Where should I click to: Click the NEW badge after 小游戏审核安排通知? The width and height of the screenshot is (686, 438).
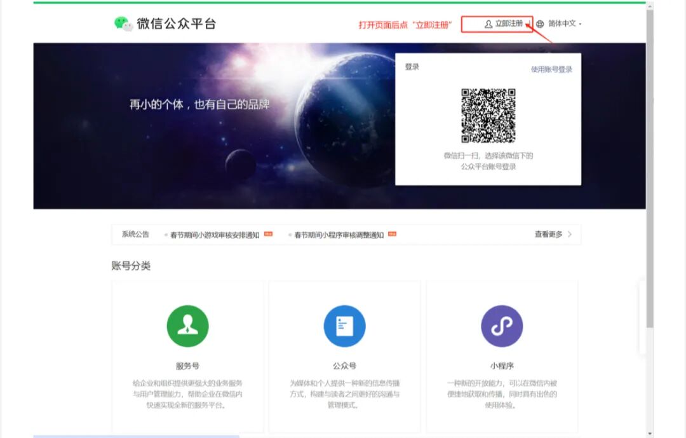[x=268, y=234]
